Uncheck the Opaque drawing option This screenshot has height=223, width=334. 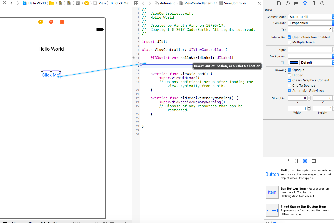[289, 70]
